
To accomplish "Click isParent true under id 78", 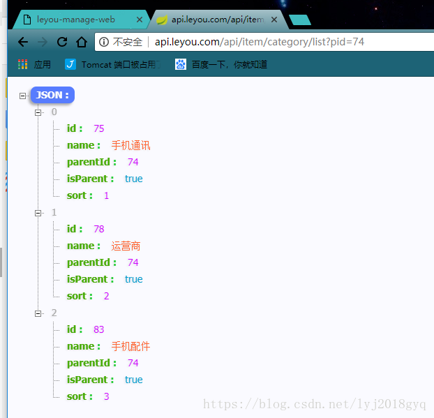I will [134, 279].
